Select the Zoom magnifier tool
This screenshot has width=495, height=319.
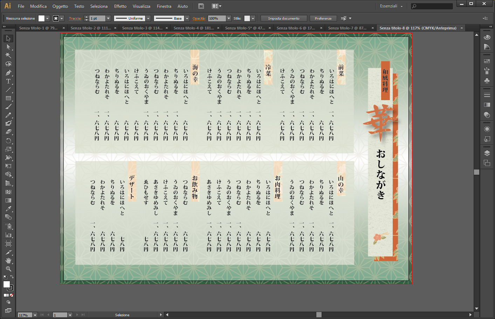(x=8, y=269)
